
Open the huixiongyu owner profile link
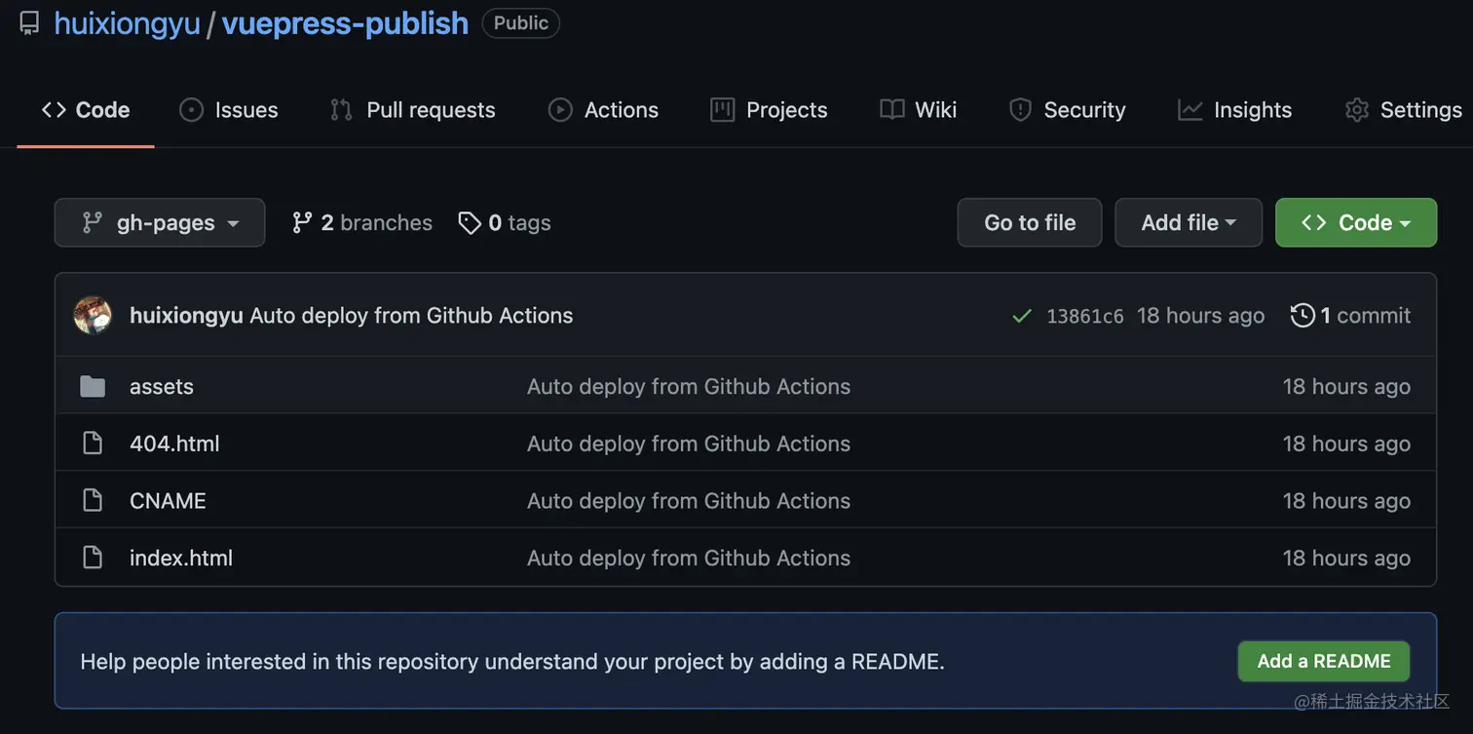127,23
